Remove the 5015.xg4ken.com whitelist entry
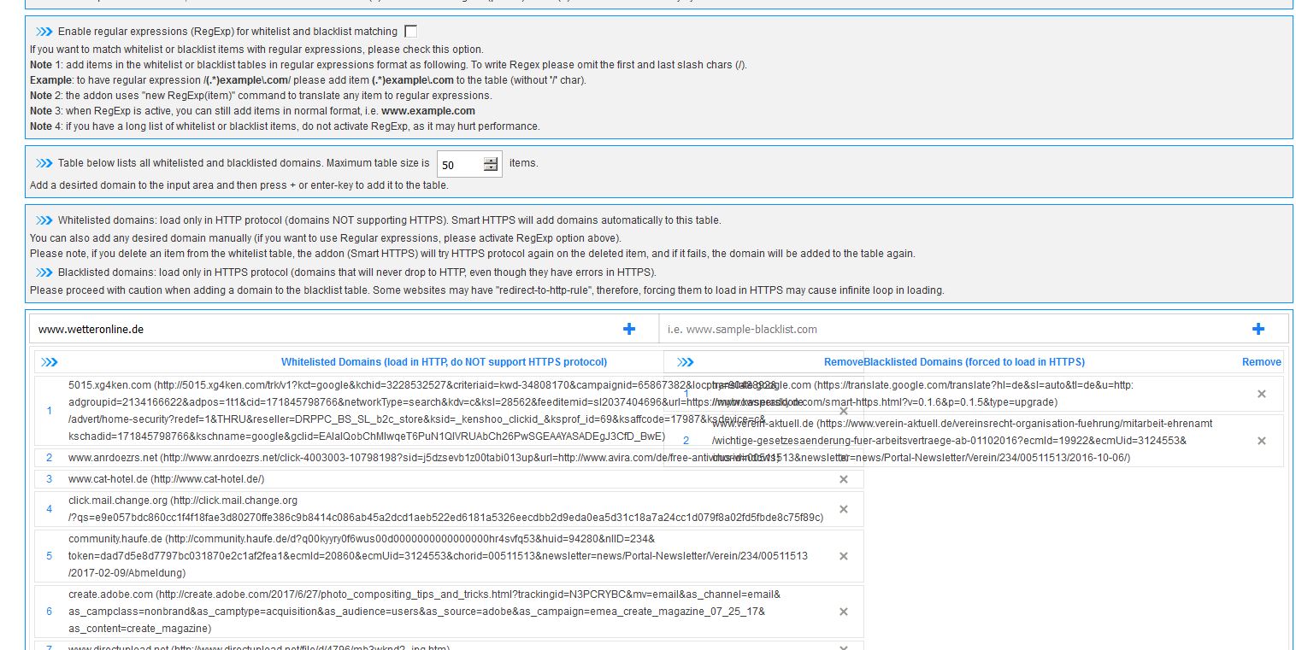Image resolution: width=1296 pixels, height=650 pixels. pyautogui.click(x=844, y=411)
